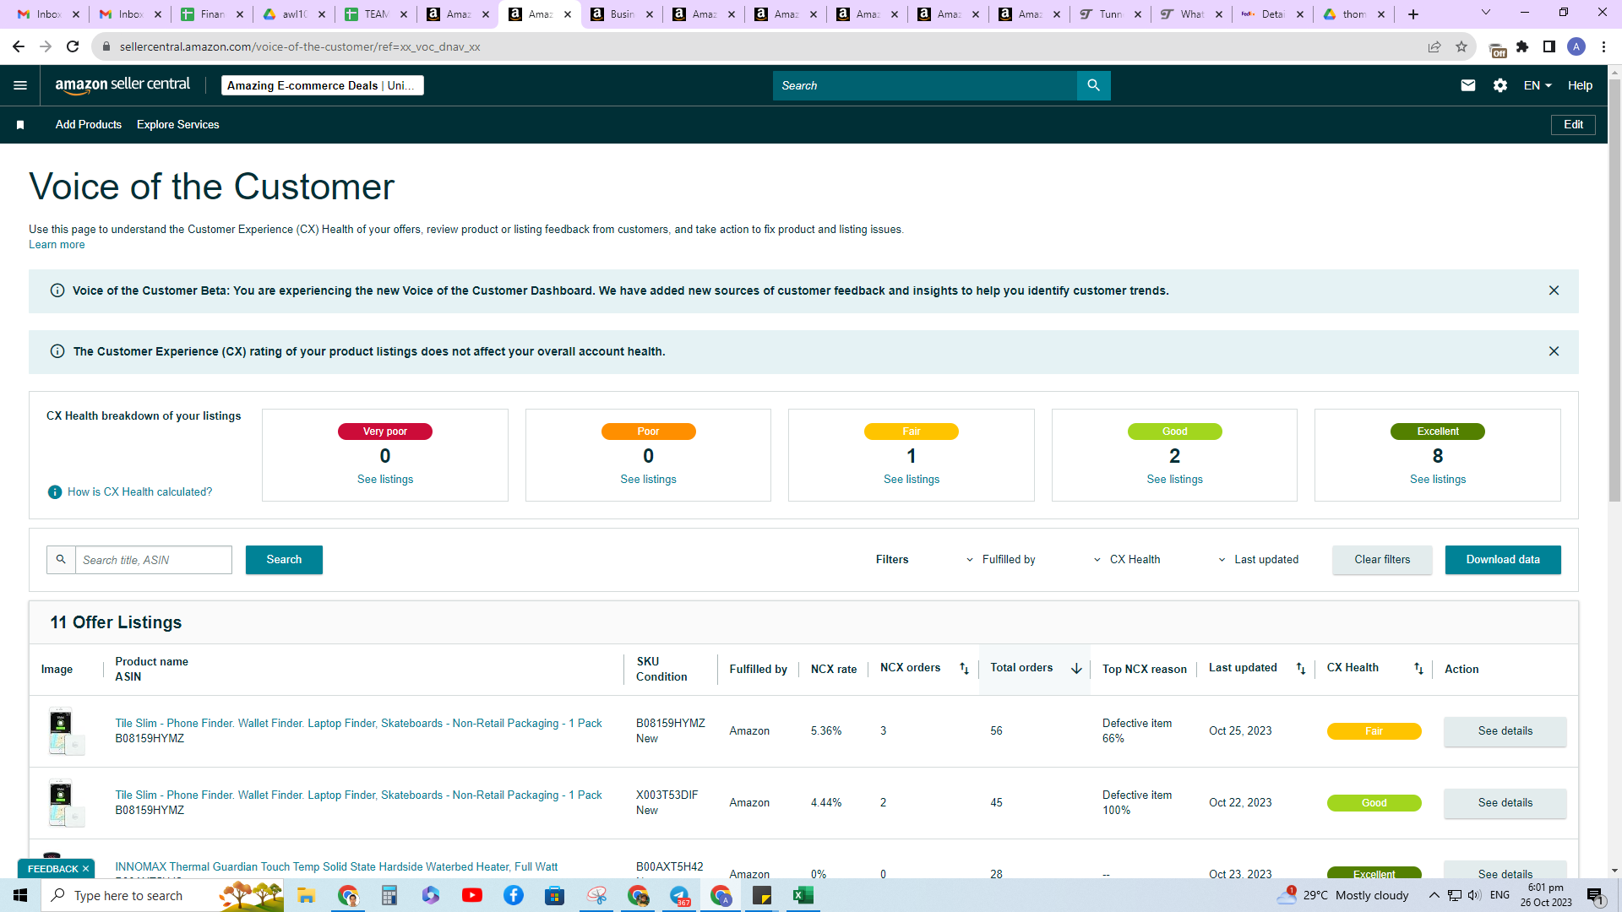Screen dimensions: 1622x912
Task: Open the Chrome extensions puzzle icon
Action: click(1522, 46)
